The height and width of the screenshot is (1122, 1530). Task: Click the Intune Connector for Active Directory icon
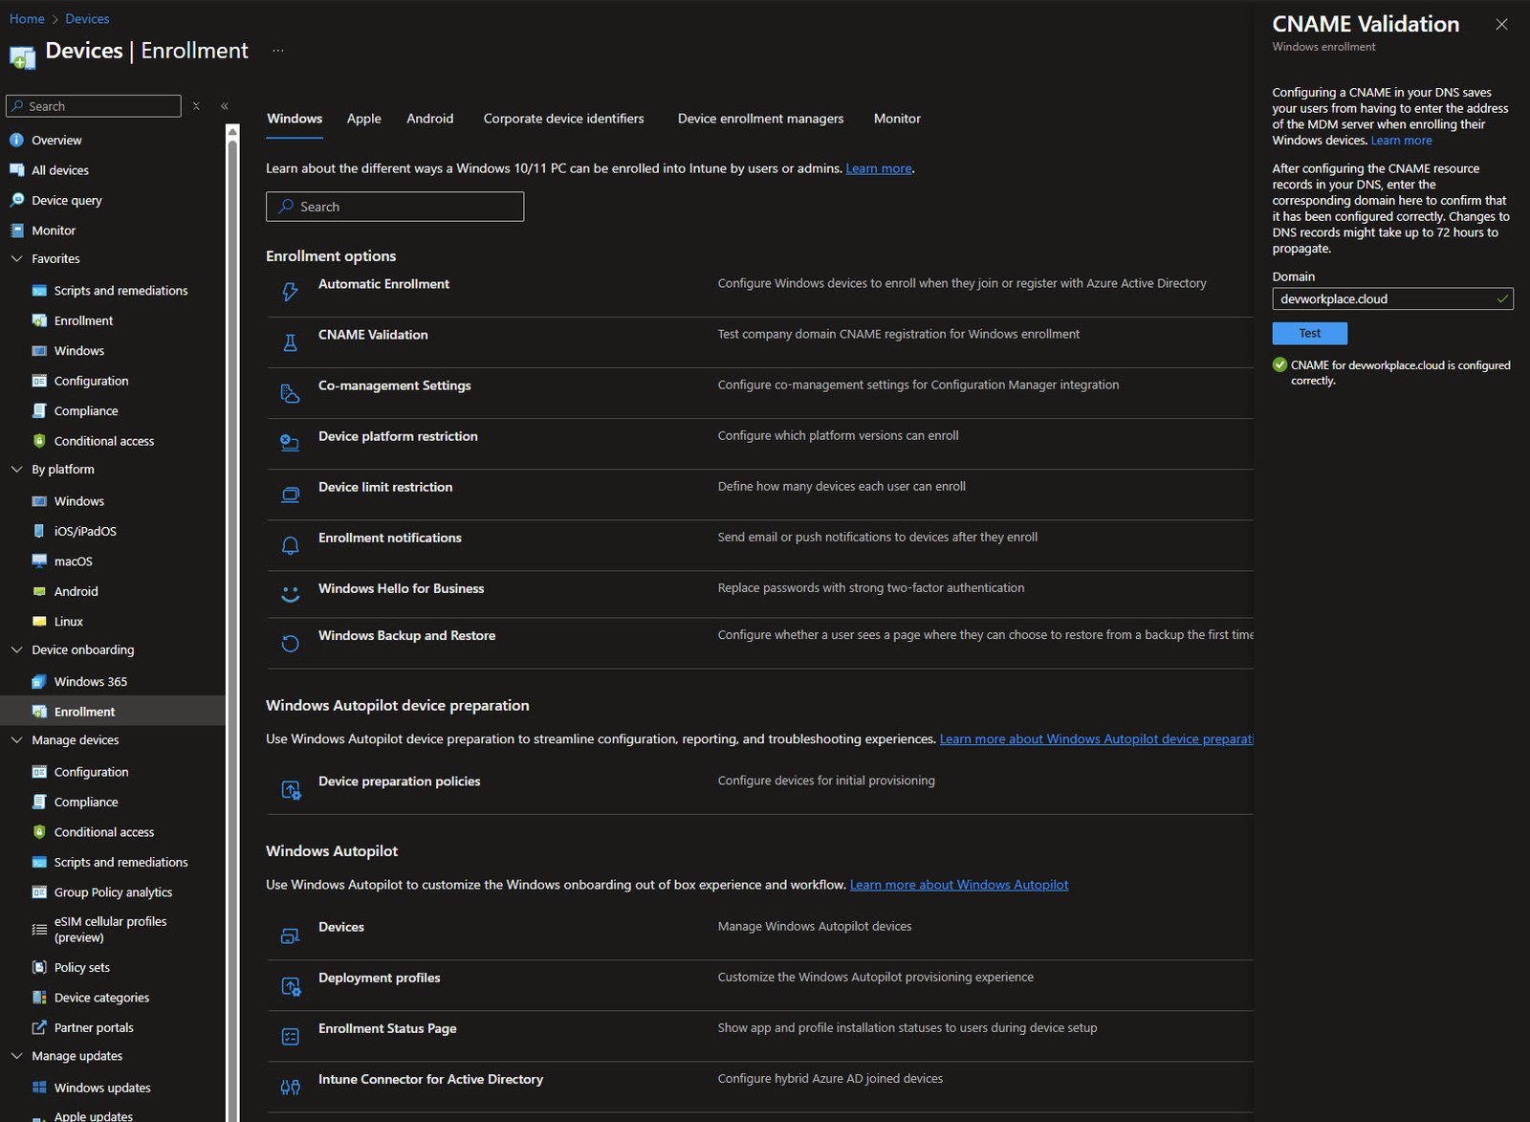point(290,1087)
